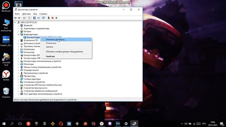Open Task View on the taskbar

[20, 124]
